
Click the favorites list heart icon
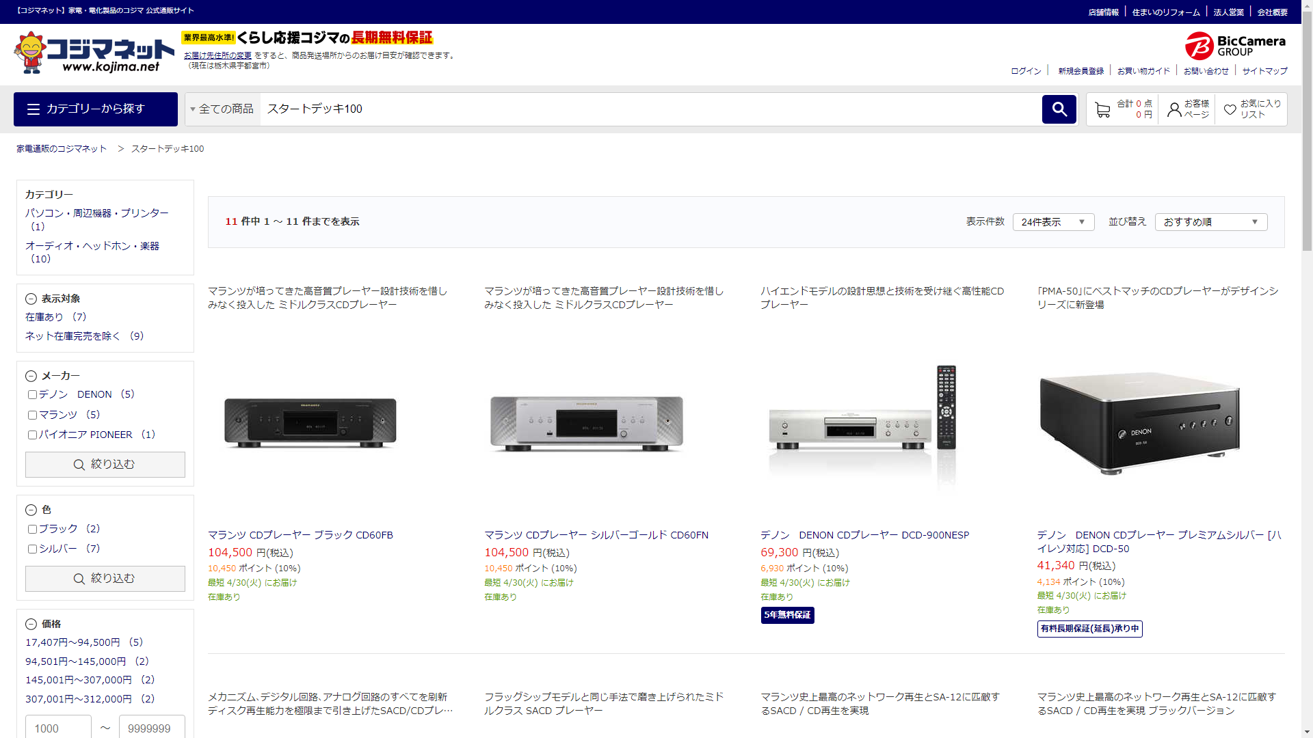coord(1230,109)
